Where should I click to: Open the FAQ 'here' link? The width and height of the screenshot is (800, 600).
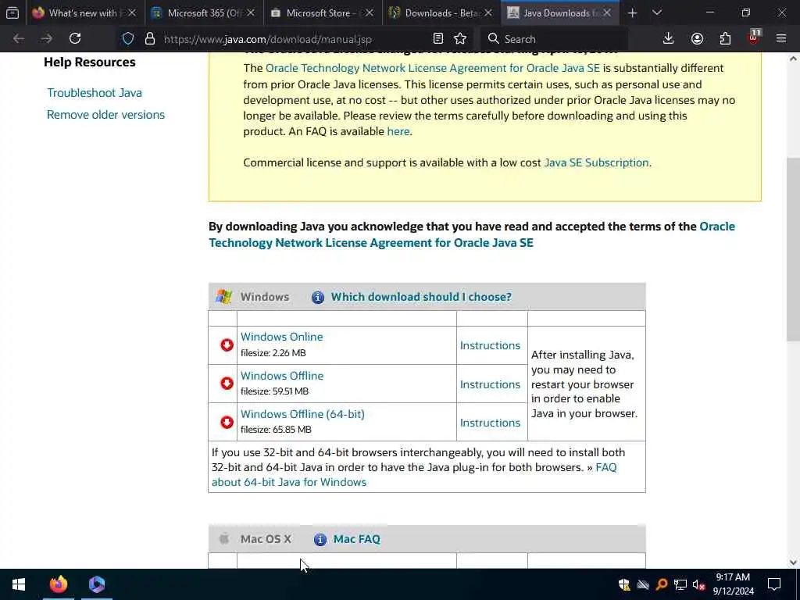click(x=398, y=131)
